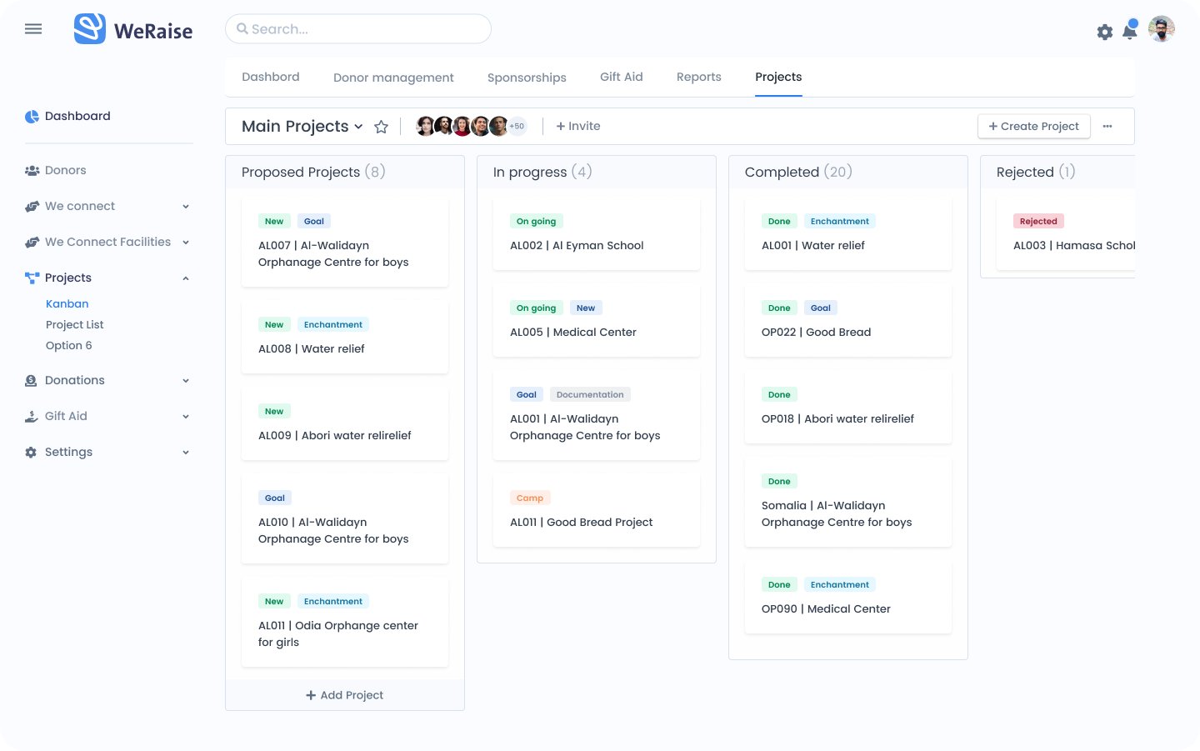Open the settings gear in top bar
The width and height of the screenshot is (1200, 751).
(1105, 32)
